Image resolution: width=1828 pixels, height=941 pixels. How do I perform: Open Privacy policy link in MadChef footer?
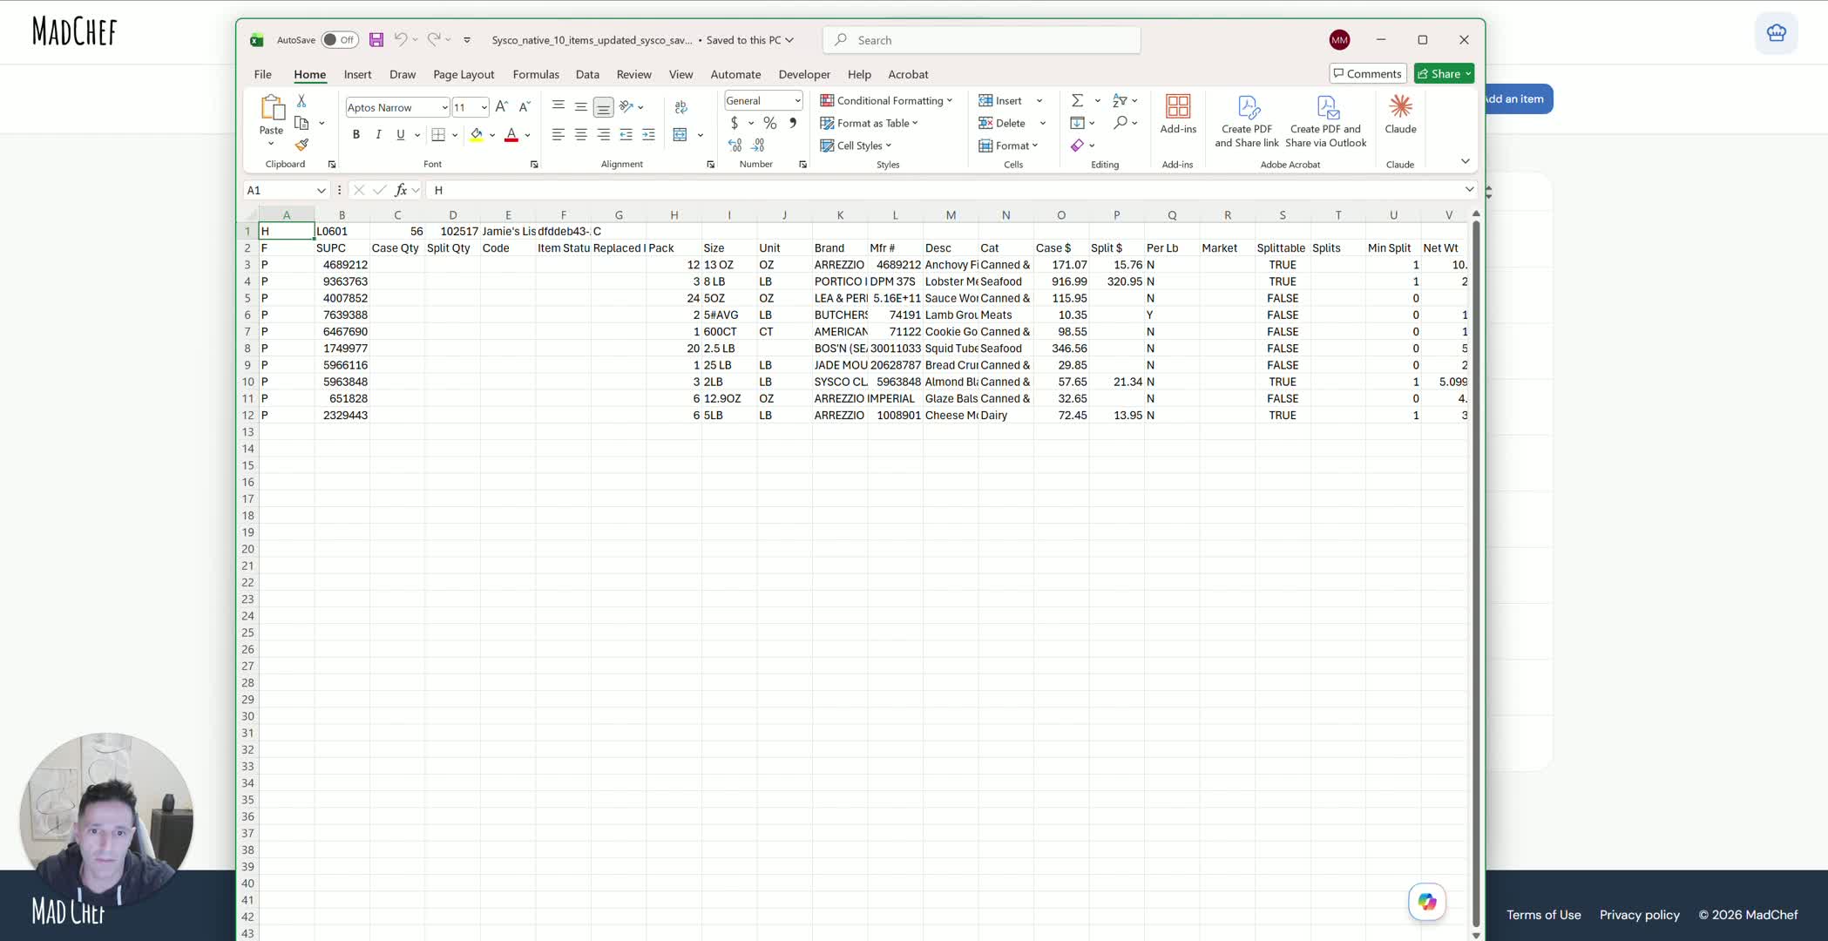click(x=1639, y=915)
